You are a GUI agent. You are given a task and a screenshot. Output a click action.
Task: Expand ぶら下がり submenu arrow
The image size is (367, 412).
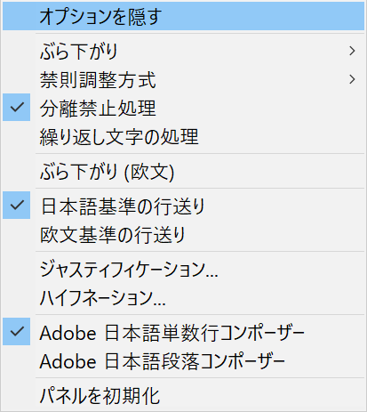click(352, 52)
